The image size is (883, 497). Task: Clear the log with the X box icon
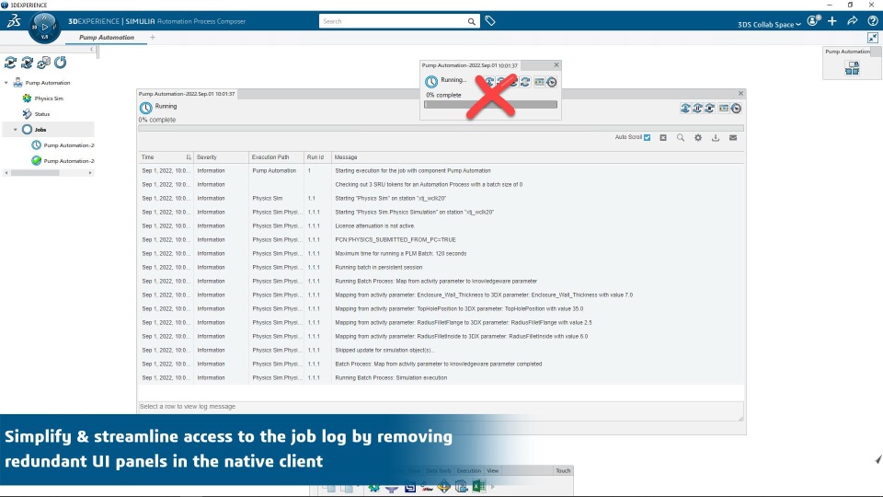(x=663, y=137)
